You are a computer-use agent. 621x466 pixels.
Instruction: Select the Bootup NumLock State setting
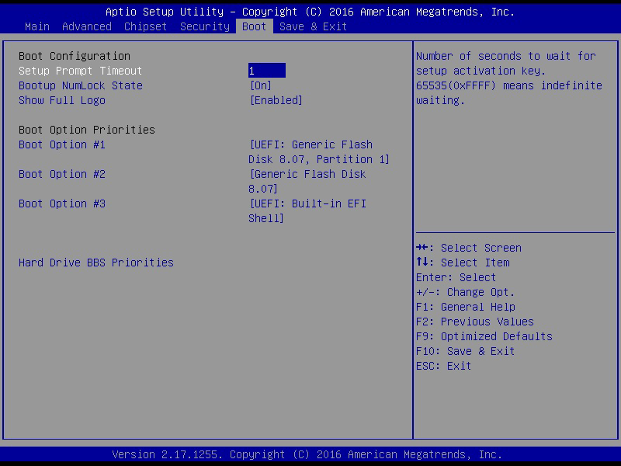coord(81,85)
